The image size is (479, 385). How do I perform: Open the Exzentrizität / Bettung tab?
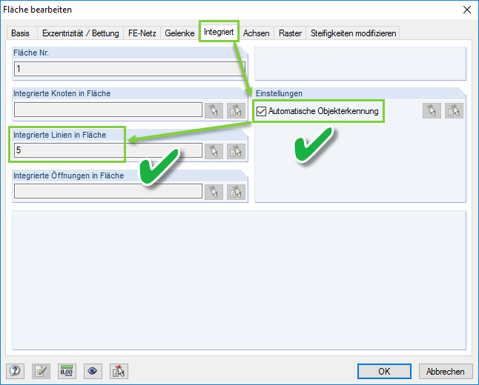(x=80, y=33)
